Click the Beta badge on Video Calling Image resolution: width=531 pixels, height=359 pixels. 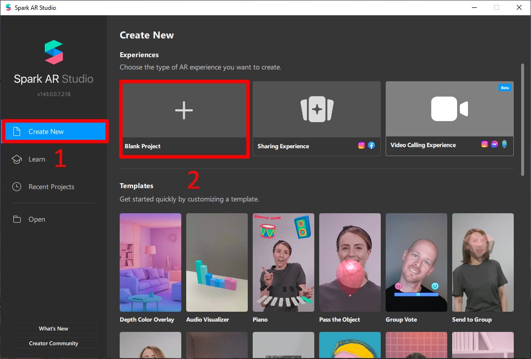click(504, 88)
